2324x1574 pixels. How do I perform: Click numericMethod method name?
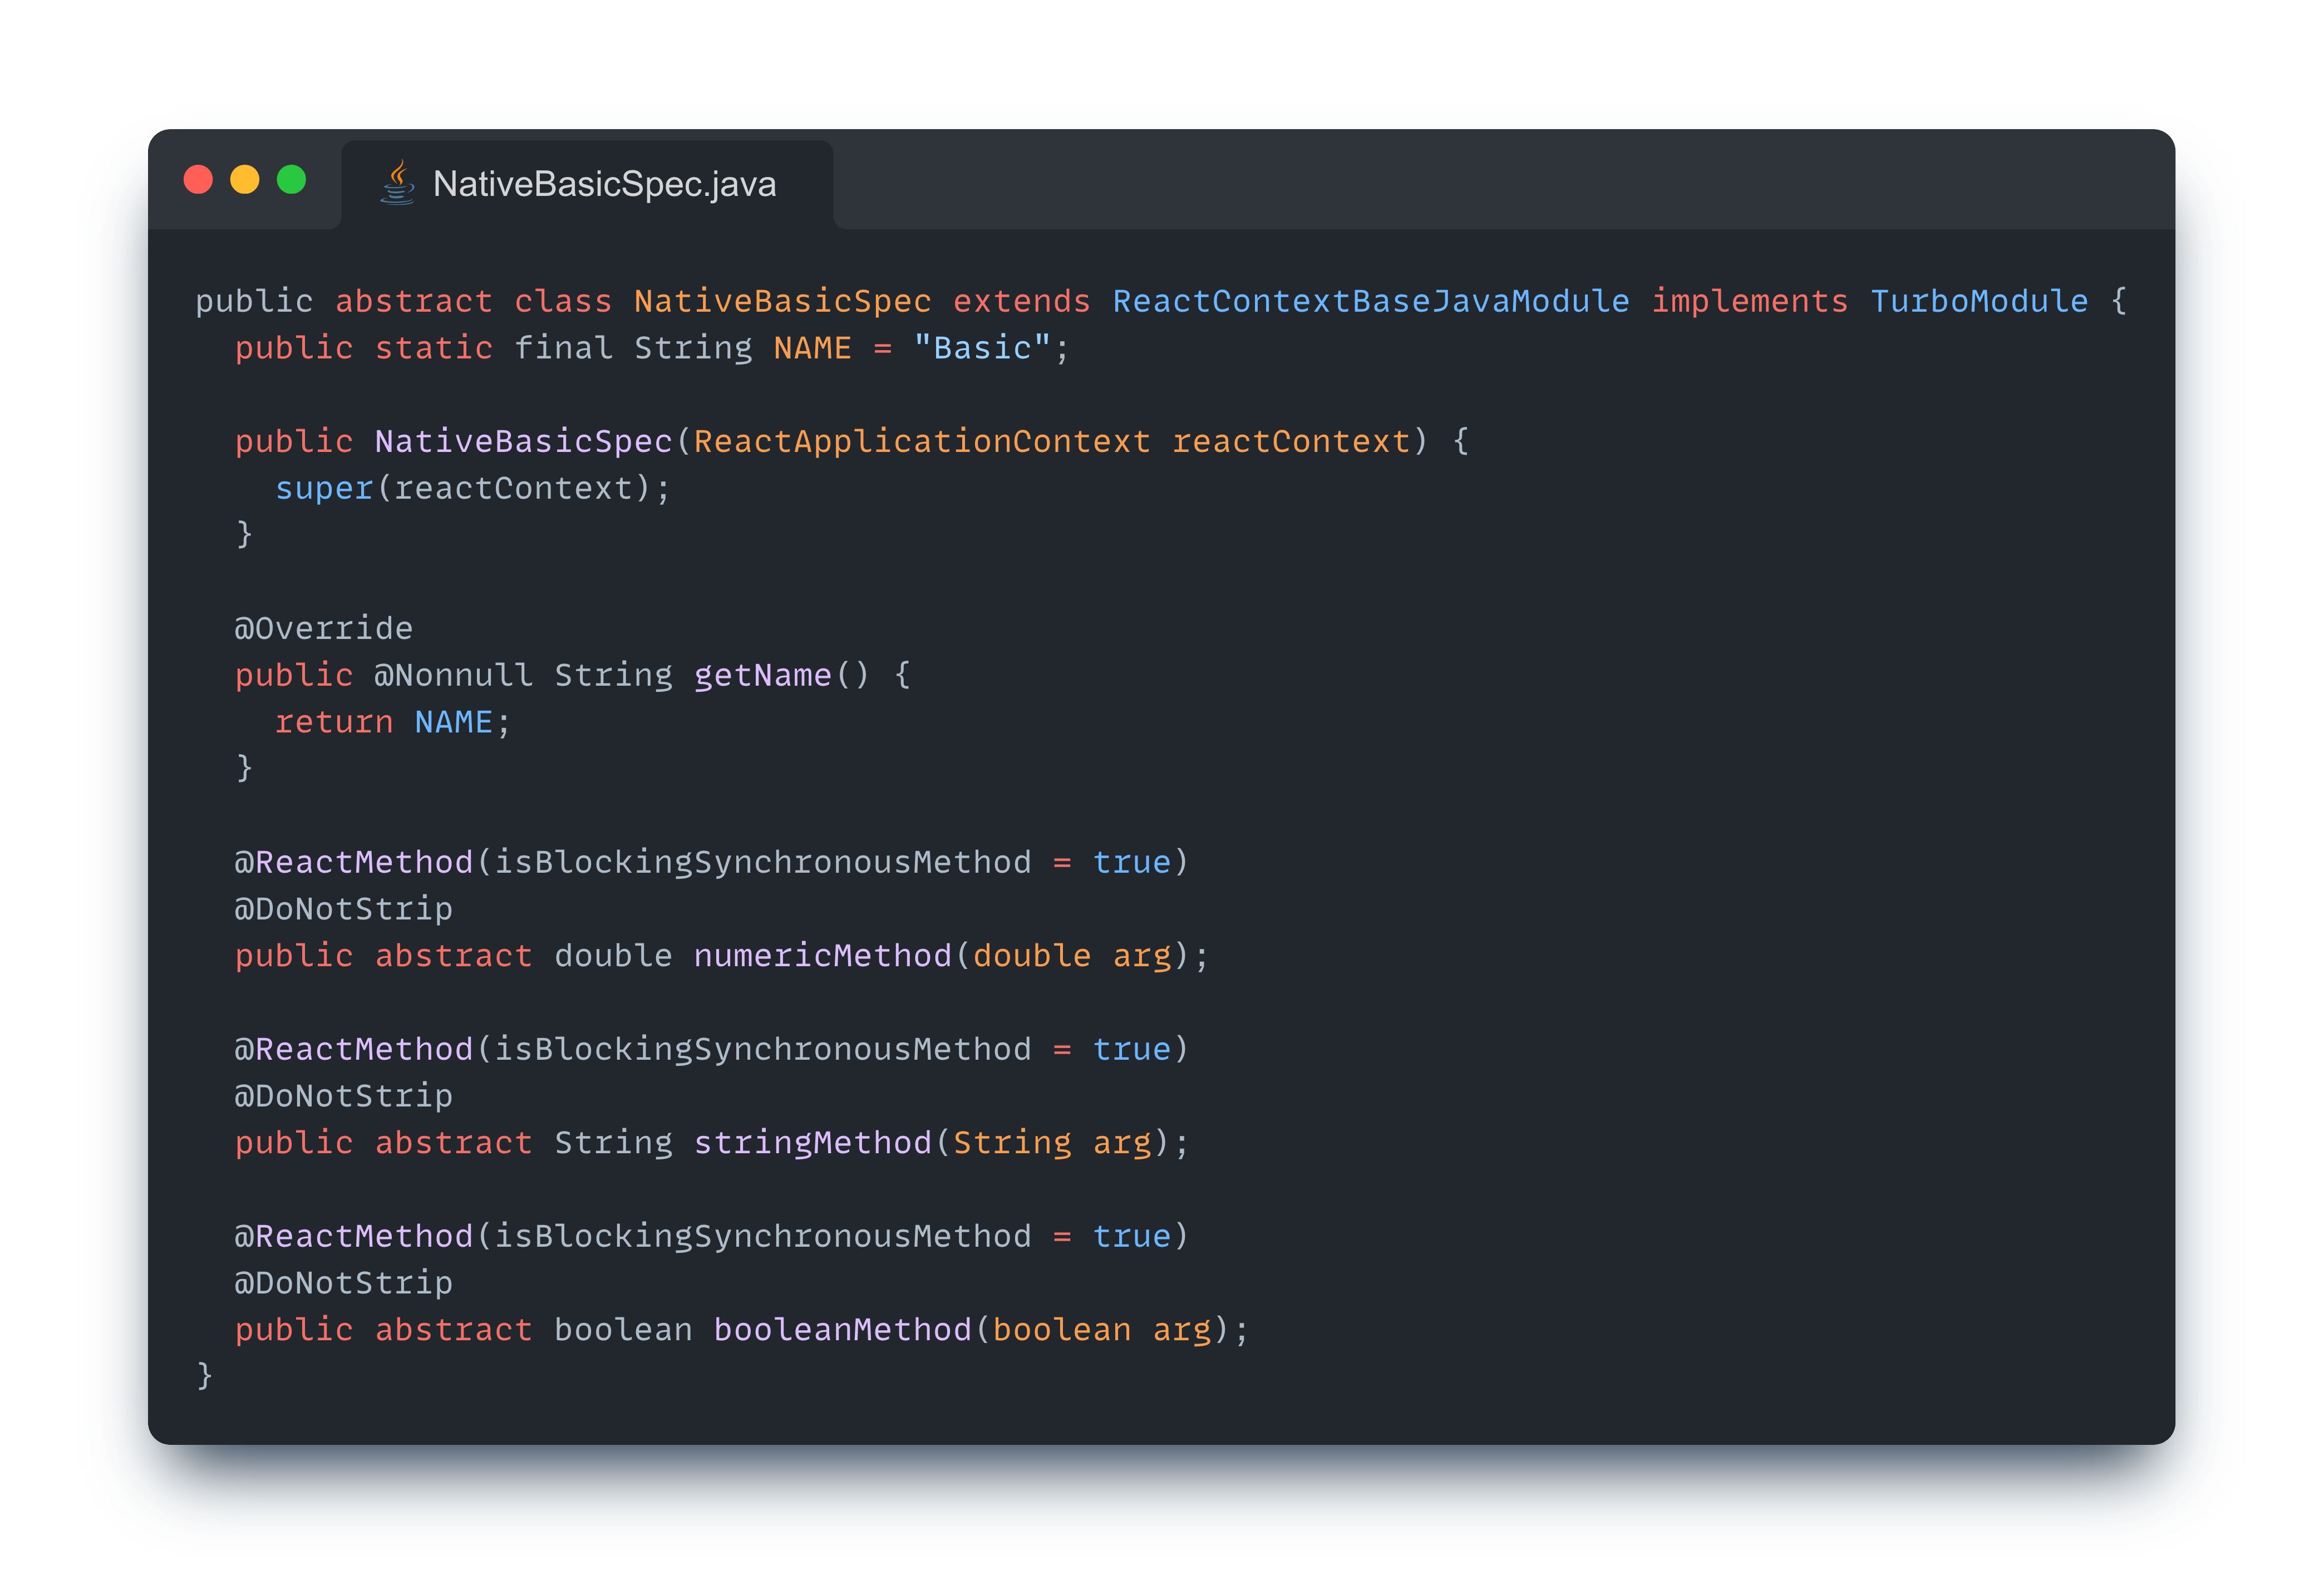822,955
